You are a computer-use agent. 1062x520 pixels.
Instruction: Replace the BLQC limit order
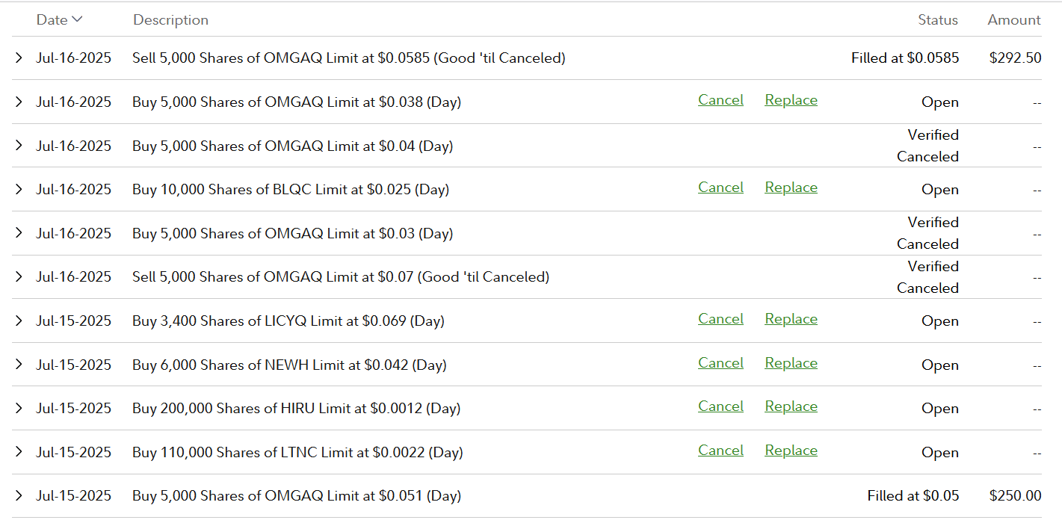coord(791,188)
